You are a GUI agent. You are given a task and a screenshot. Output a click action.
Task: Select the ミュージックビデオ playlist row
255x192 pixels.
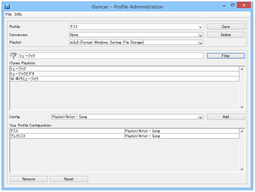click(x=125, y=74)
